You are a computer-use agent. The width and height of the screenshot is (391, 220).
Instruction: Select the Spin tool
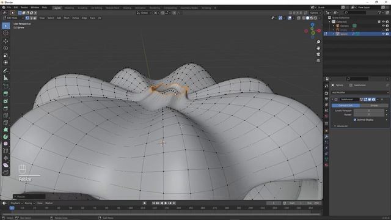click(x=5, y=137)
